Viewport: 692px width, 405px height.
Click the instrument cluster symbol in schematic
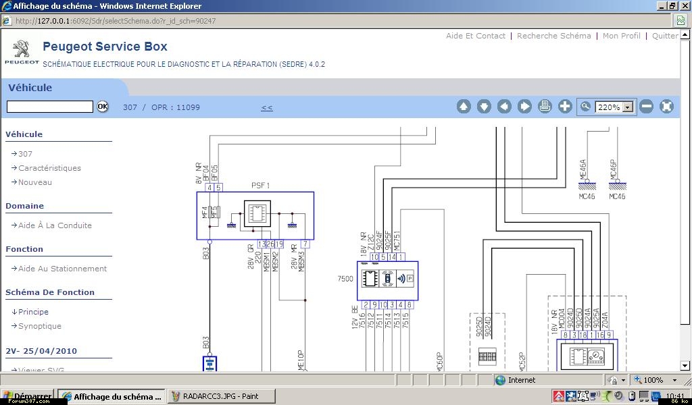[x=587, y=358]
